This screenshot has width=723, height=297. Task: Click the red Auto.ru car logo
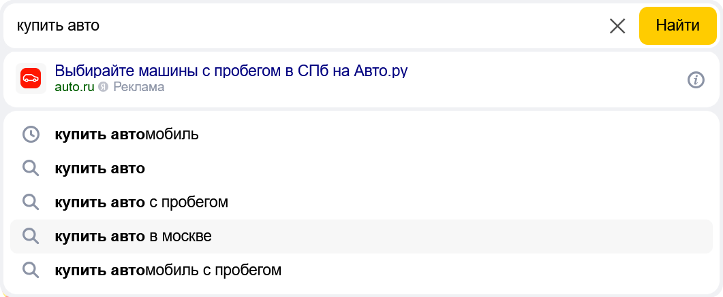coord(31,79)
